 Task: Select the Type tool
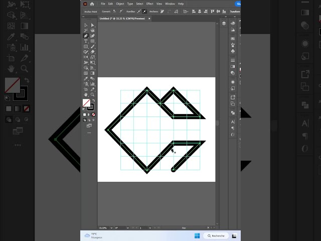86,41
